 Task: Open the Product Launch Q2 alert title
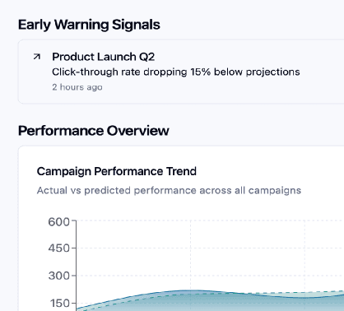104,57
